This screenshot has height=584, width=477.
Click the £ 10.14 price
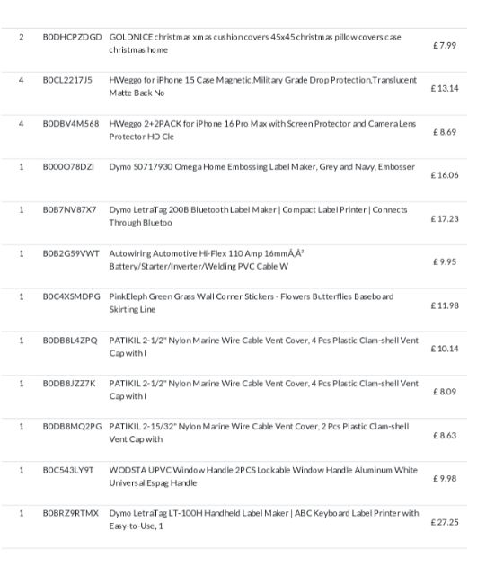point(445,349)
